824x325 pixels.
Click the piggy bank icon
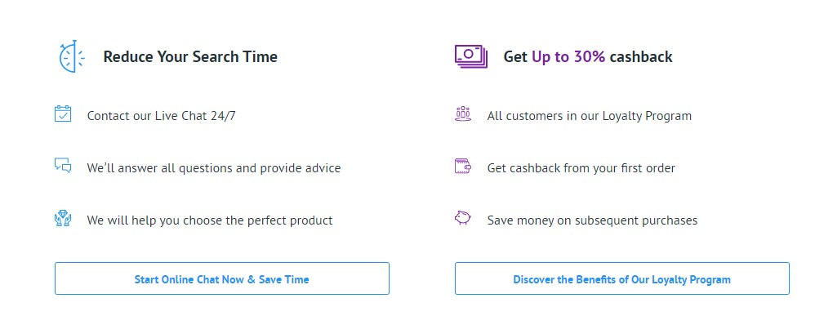pyautogui.click(x=463, y=218)
